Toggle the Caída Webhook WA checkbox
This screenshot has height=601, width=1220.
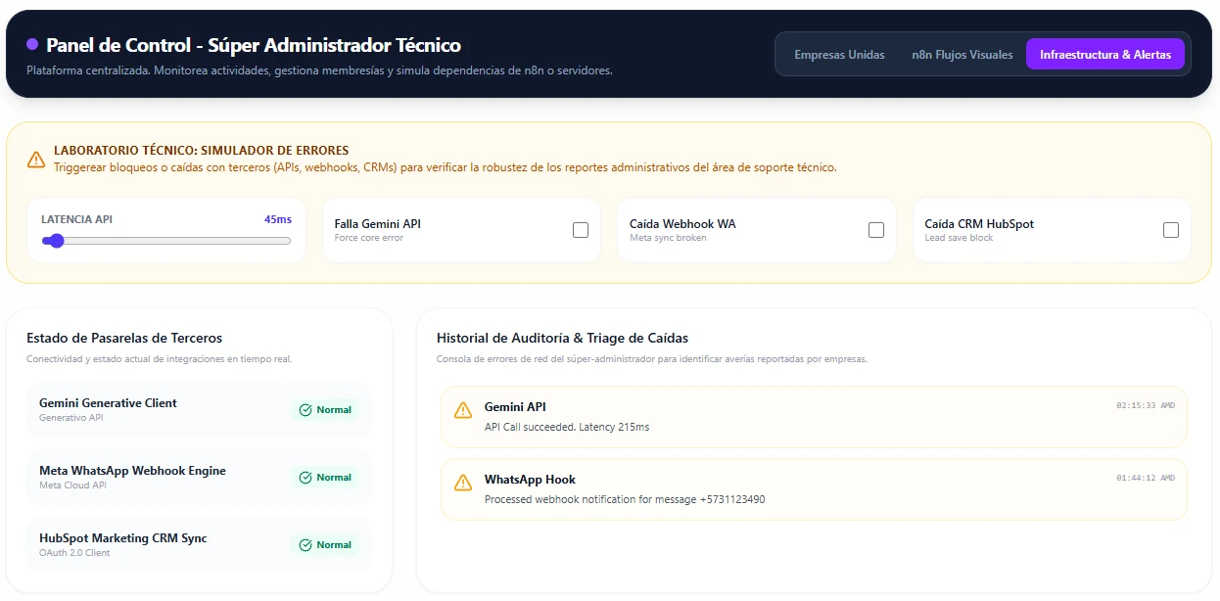point(876,230)
